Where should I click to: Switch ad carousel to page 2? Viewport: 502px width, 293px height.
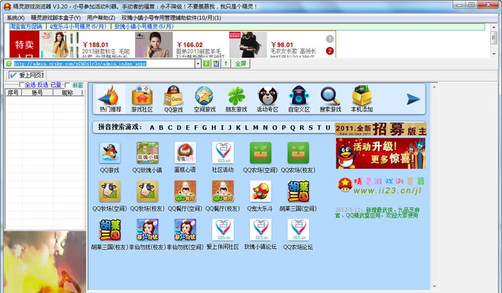pos(330,51)
